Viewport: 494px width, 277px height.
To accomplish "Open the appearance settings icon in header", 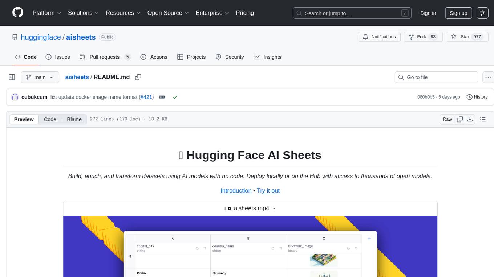I will click(x=482, y=13).
